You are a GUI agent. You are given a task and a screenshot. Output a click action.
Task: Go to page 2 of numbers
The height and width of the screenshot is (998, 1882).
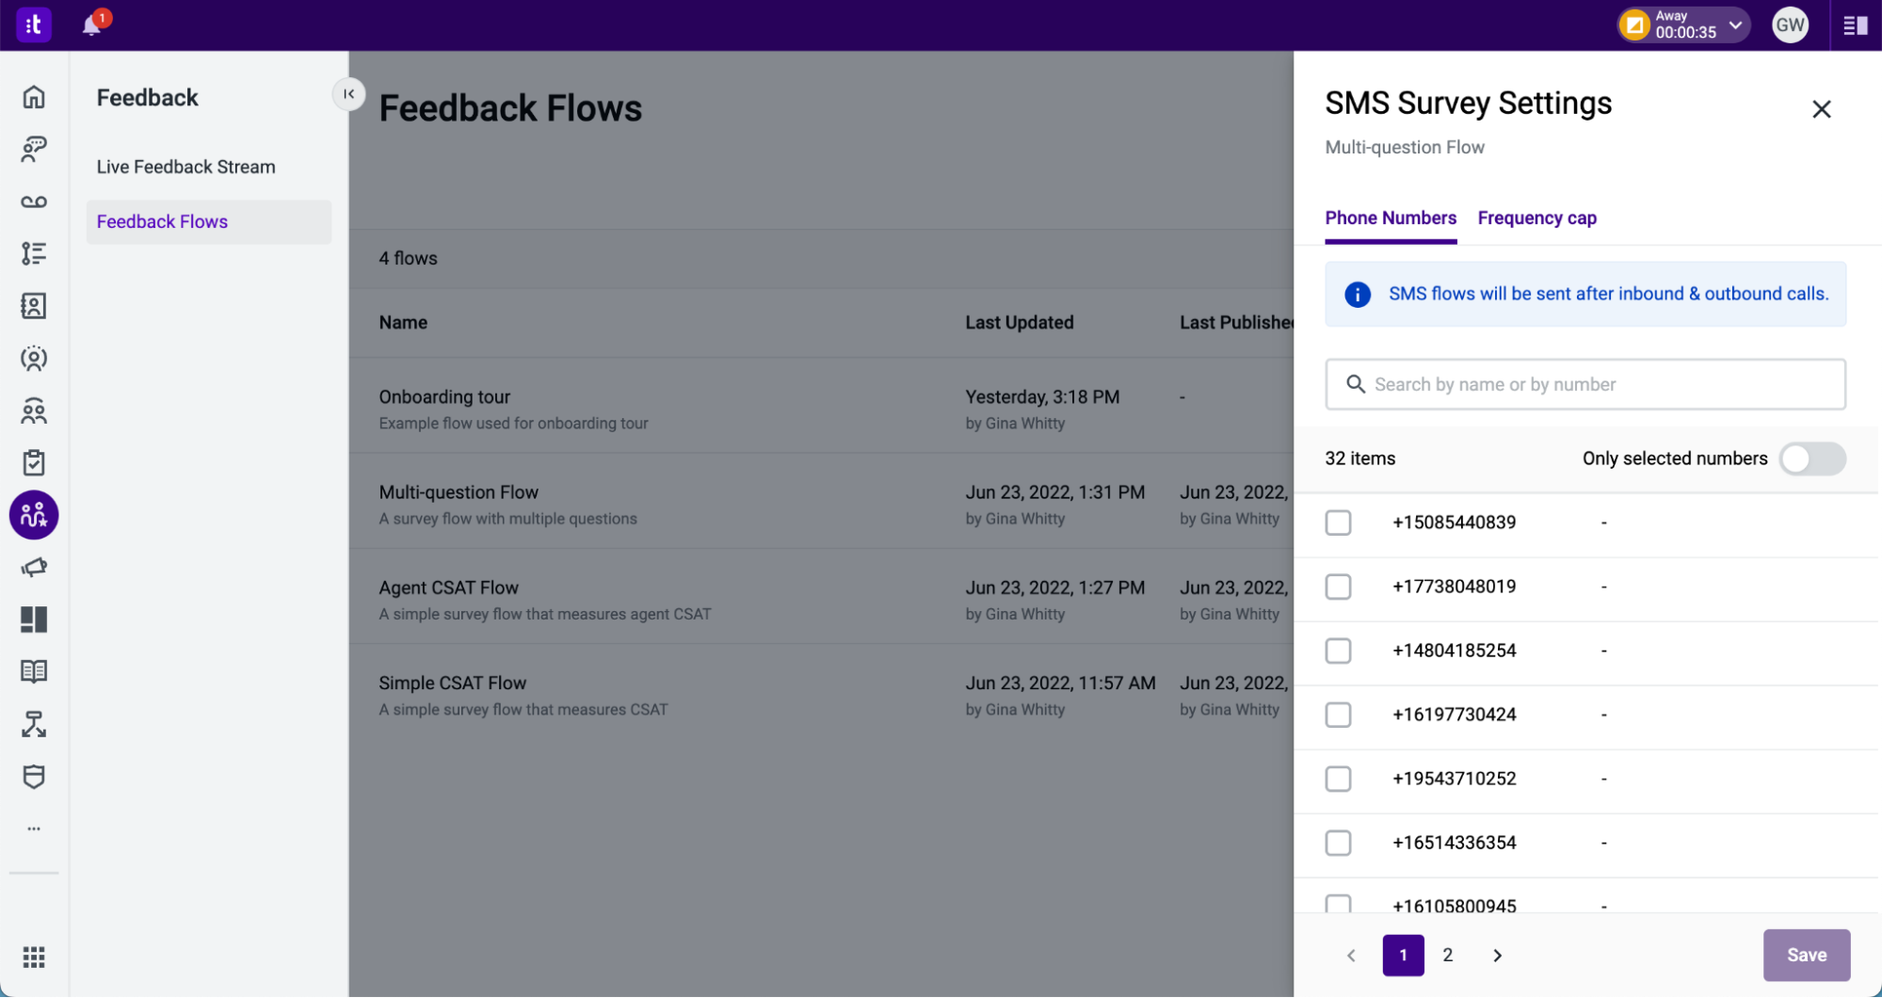[x=1447, y=956]
